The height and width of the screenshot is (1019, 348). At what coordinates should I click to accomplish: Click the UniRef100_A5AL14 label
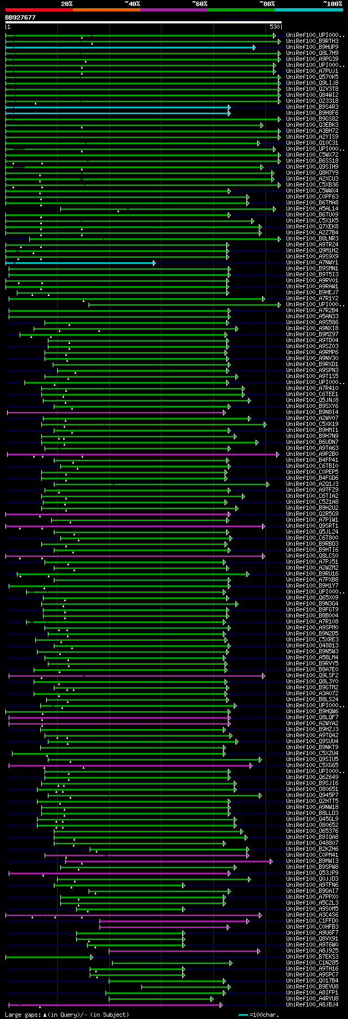[x=312, y=208]
